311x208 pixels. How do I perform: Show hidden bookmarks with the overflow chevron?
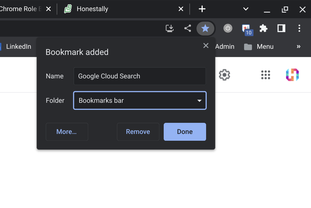coord(299,47)
